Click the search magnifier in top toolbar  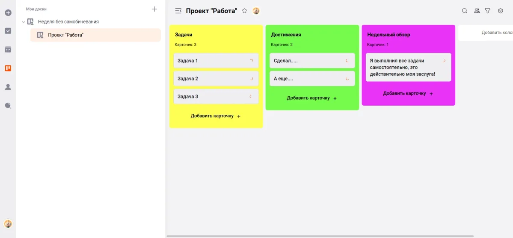point(465,11)
